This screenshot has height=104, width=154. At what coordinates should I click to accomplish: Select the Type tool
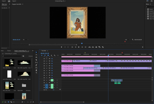tap(36, 73)
